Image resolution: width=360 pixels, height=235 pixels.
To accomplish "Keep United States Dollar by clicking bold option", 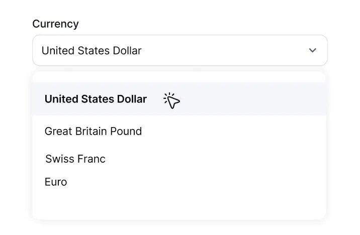I will click(96, 99).
